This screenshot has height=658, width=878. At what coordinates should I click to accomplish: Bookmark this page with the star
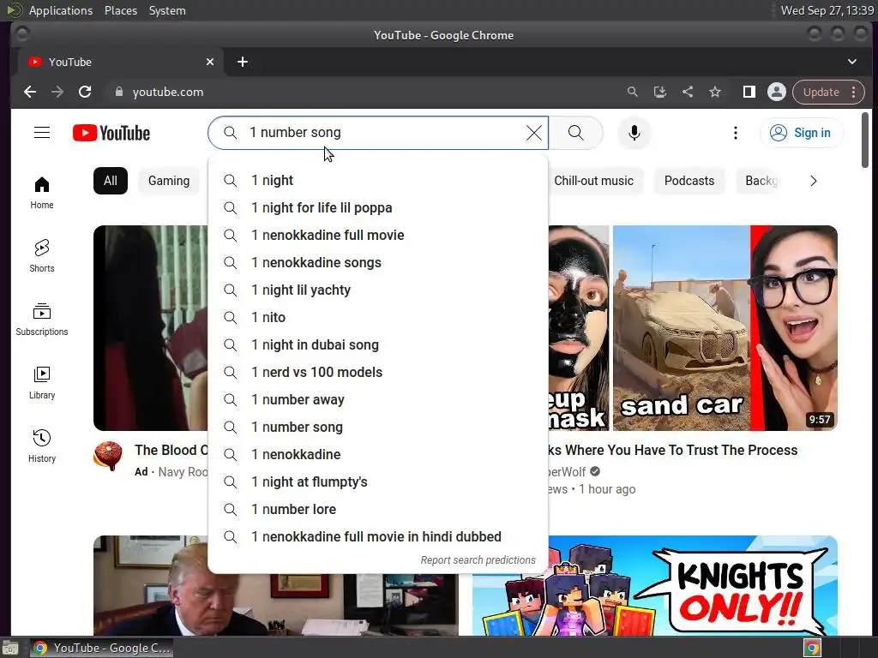coord(714,92)
